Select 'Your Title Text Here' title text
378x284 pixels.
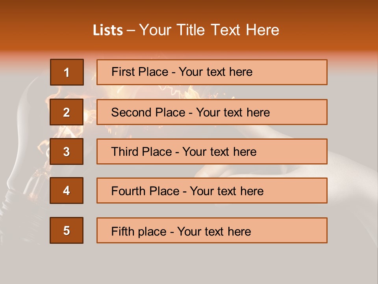(209, 30)
